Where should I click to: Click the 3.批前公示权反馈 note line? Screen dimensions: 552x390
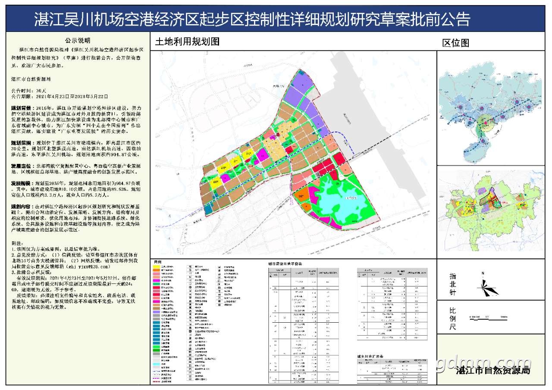pos(32,273)
